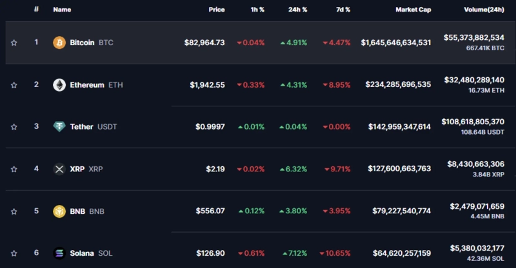
Task: Click the Tether coin logo icon
Action: [59, 127]
